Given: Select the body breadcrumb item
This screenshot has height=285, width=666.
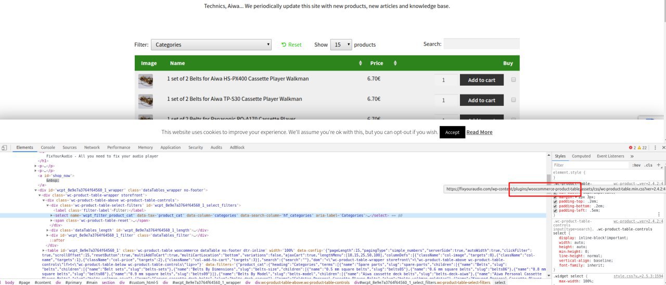Looking at the screenshot, I should [10, 282].
